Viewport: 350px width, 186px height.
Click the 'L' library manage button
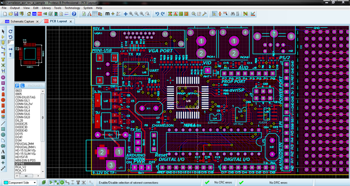(x=22, y=86)
